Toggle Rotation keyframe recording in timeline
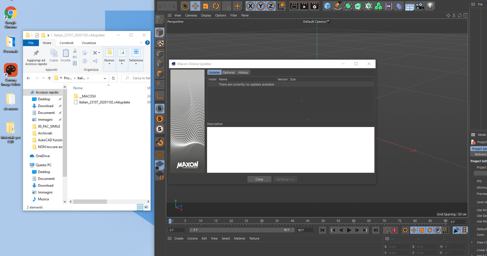This screenshot has width=487, height=256. coord(430,230)
